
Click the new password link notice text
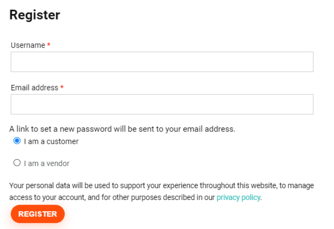pos(122,129)
